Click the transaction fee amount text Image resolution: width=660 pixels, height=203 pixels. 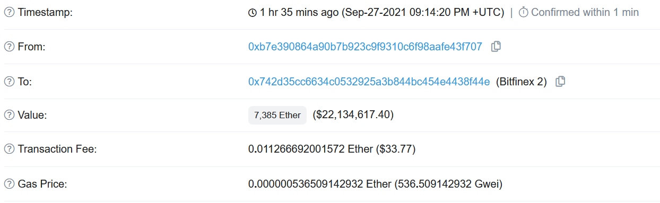(x=332, y=149)
